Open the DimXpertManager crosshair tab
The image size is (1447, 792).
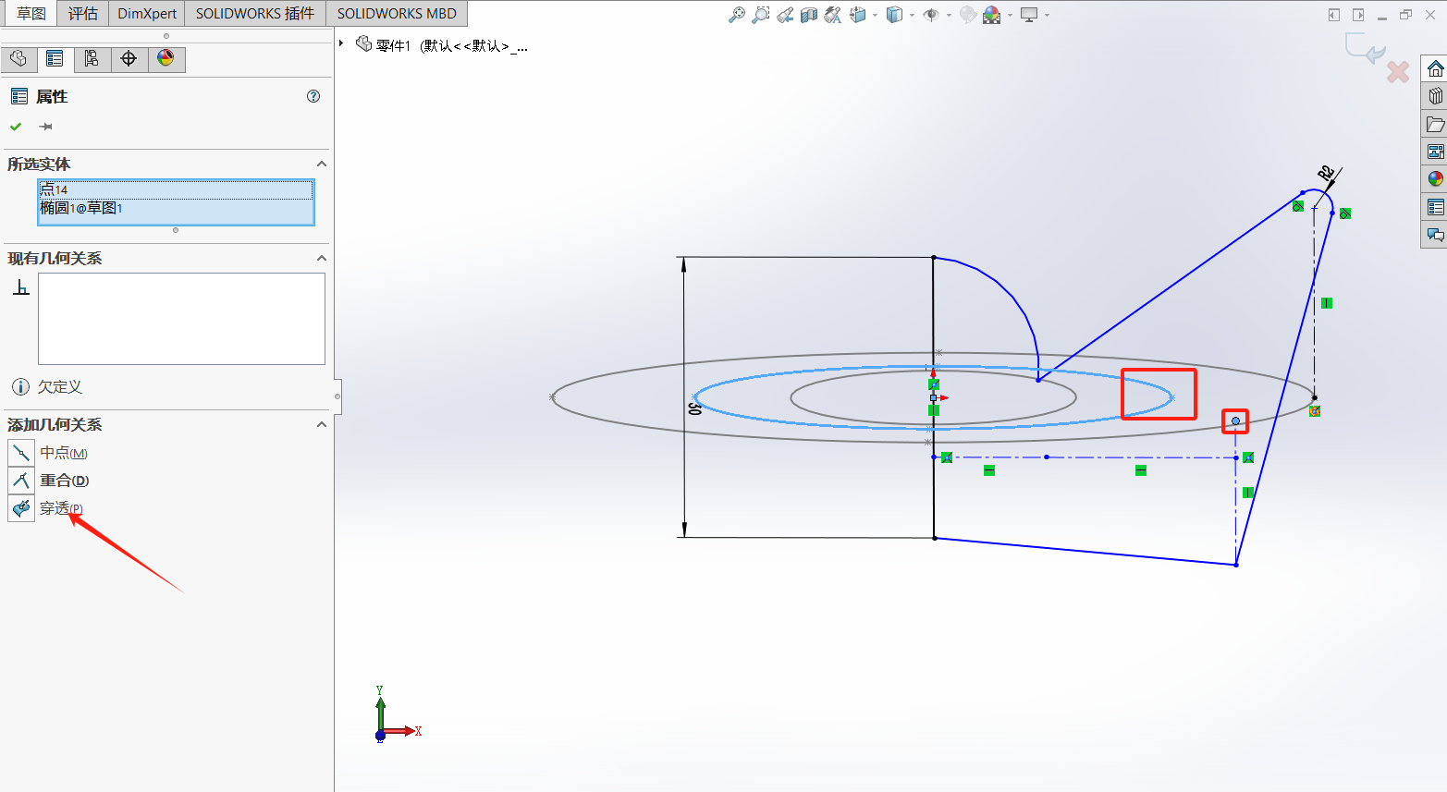pyautogui.click(x=129, y=59)
